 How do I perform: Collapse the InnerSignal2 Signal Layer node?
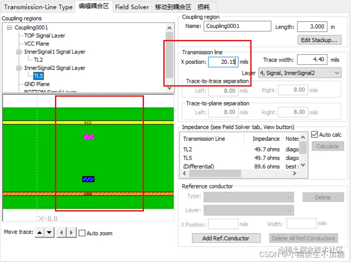point(19,68)
